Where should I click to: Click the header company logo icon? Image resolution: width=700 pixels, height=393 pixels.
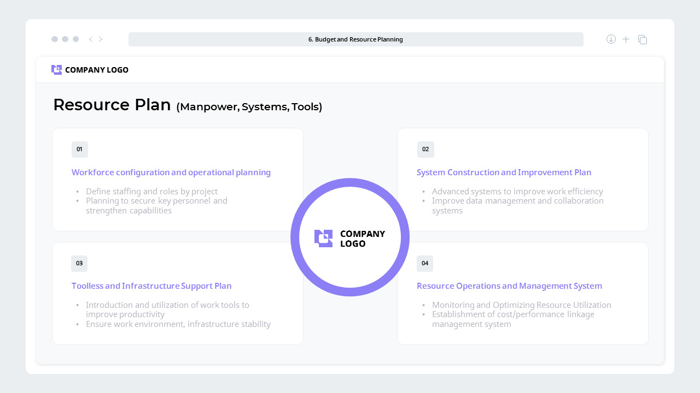pos(56,70)
